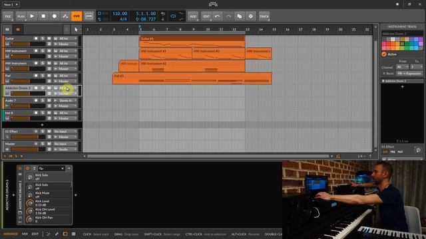Click the Undo arrow icon
This screenshot has height=239, width=426.
218,16
